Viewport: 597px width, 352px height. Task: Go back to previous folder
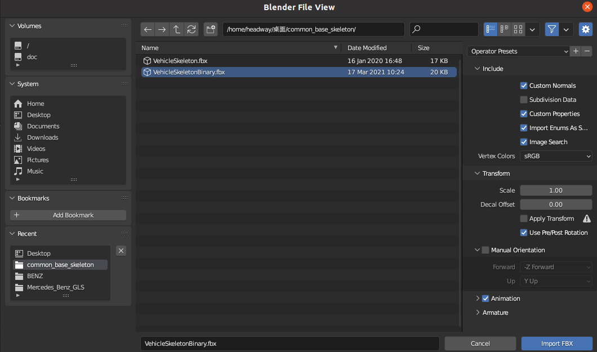[x=148, y=29]
